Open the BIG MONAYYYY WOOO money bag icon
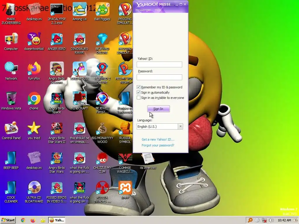Screen dimensions: 299x224 102,133
